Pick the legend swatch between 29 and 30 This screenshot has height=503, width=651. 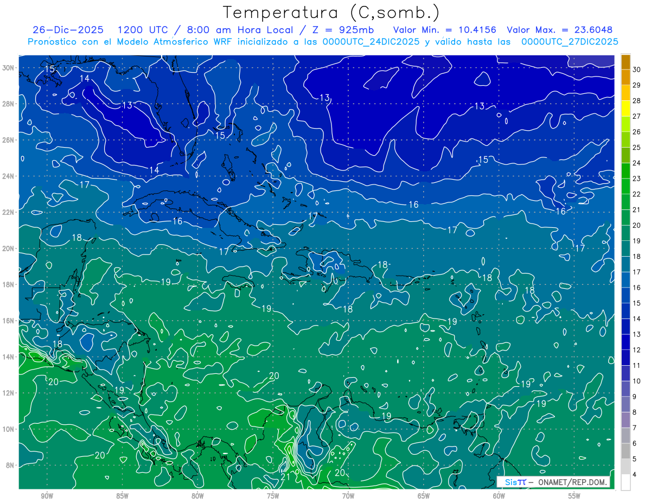point(626,78)
